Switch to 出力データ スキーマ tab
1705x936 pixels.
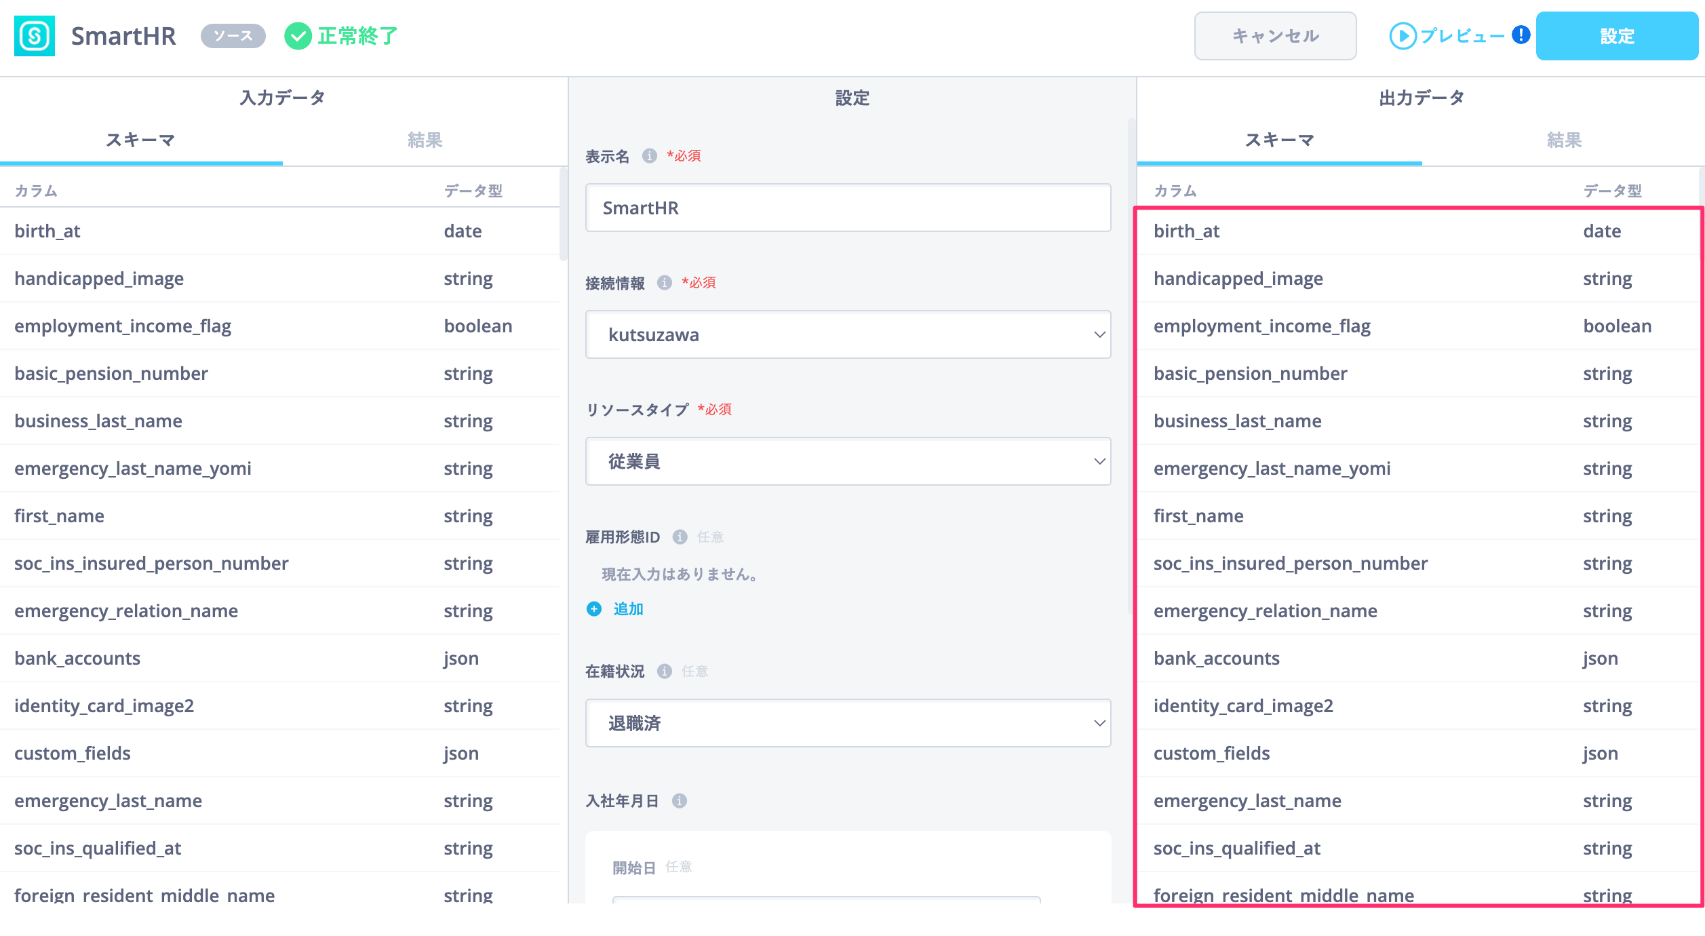[1280, 140]
